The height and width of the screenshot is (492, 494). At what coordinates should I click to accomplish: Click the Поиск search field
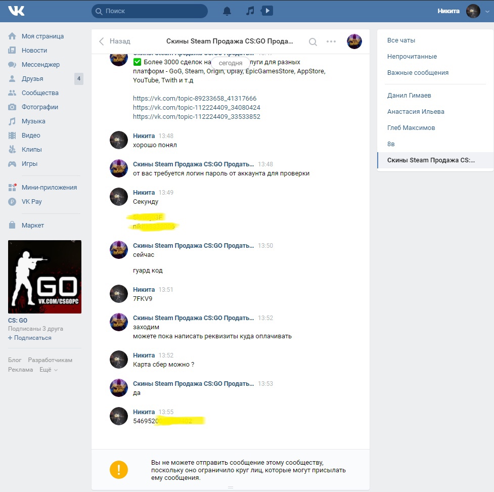pos(150,11)
